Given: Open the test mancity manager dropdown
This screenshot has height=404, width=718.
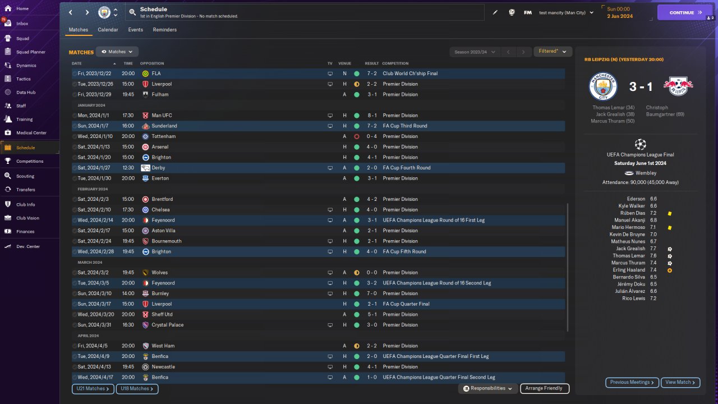Looking at the screenshot, I should (566, 12).
